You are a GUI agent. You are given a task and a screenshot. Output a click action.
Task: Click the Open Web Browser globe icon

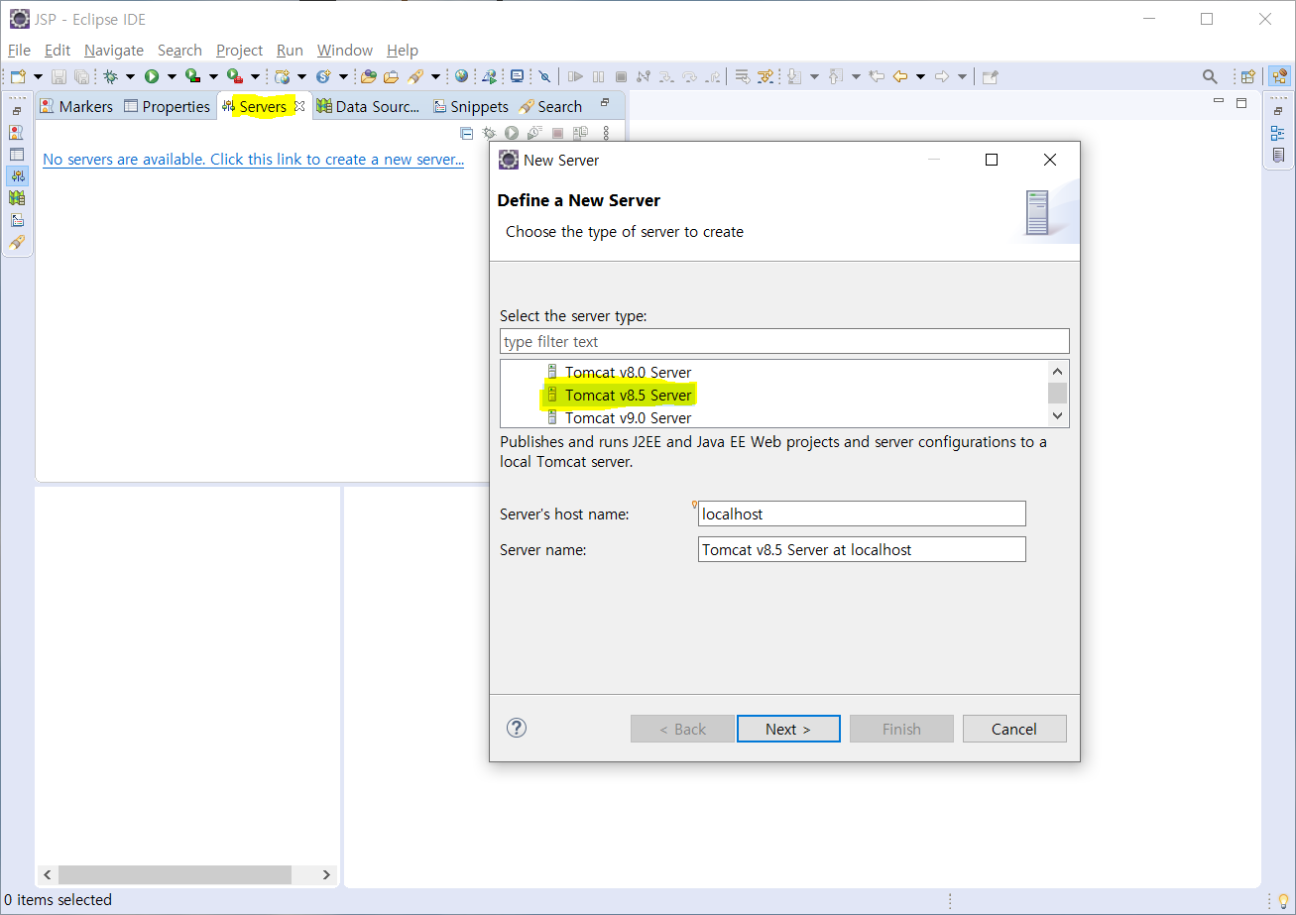click(461, 76)
